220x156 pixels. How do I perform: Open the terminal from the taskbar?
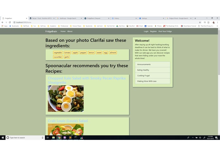[x=76, y=138]
